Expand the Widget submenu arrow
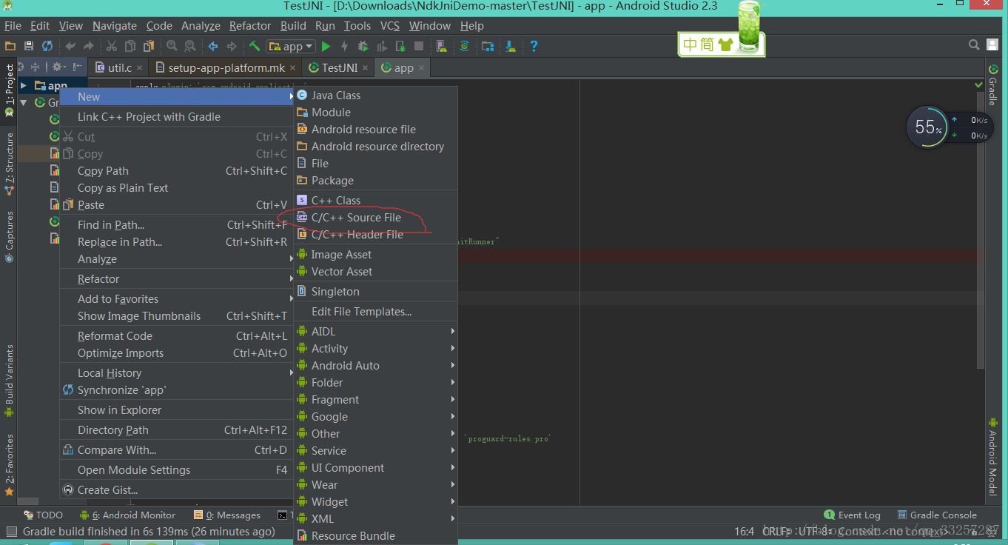This screenshot has width=1008, height=545. [x=453, y=502]
